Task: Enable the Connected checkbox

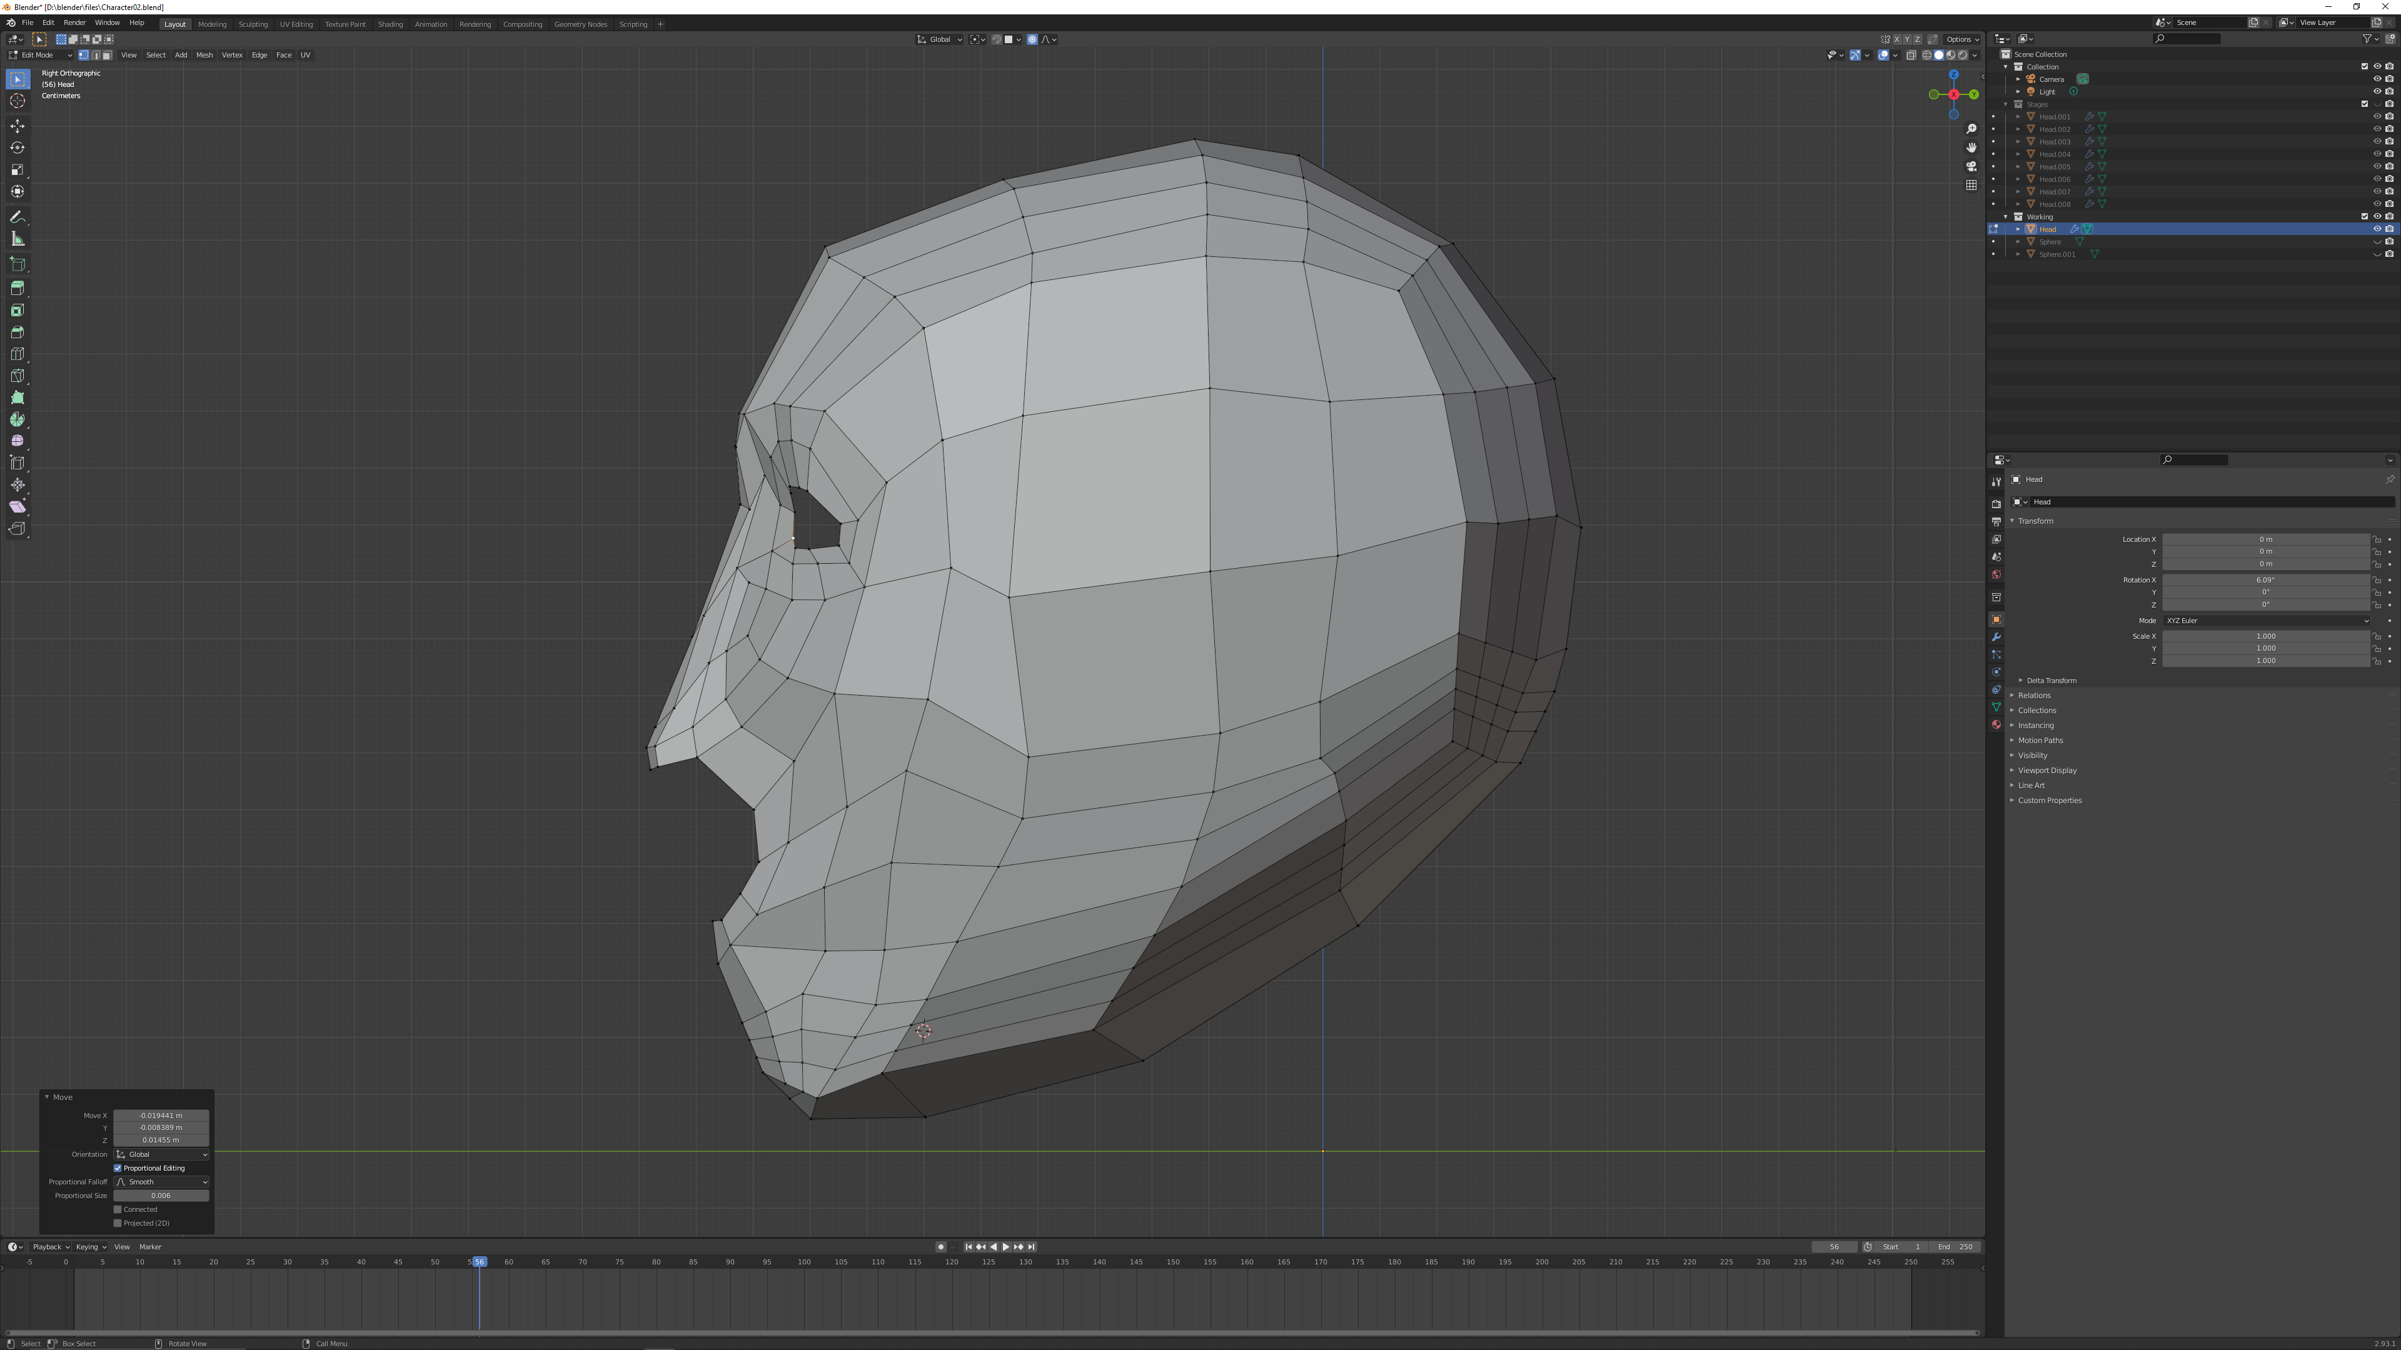Action: tap(118, 1209)
